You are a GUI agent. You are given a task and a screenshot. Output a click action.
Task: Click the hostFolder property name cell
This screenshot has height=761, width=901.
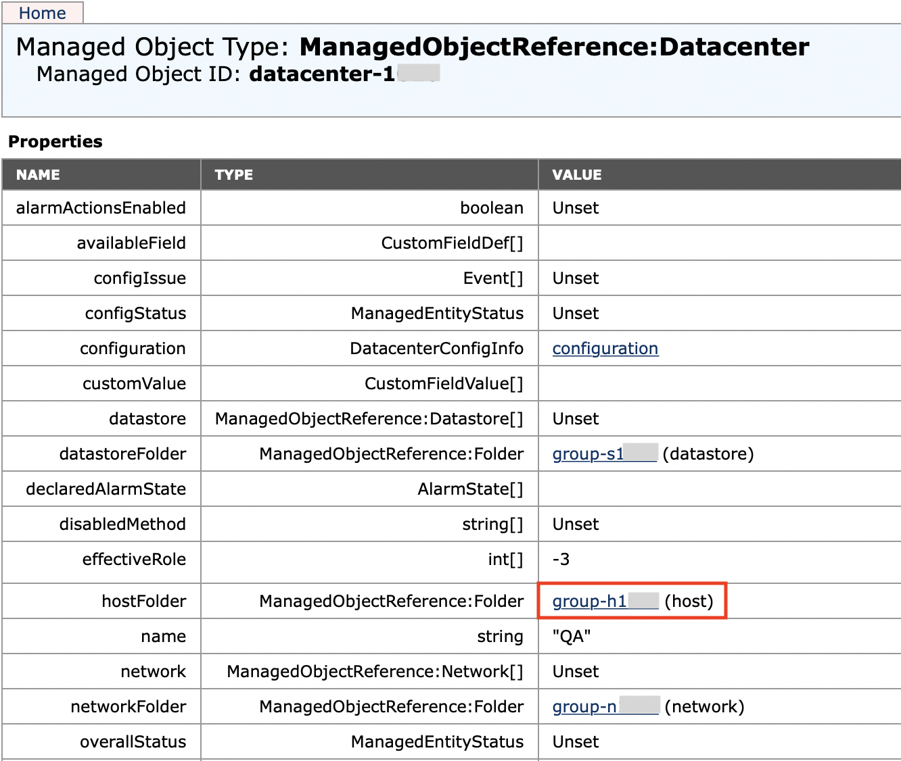(143, 602)
